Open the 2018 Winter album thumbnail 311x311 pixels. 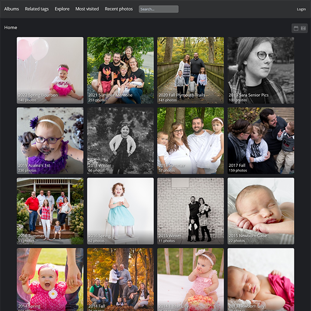(x=120, y=140)
